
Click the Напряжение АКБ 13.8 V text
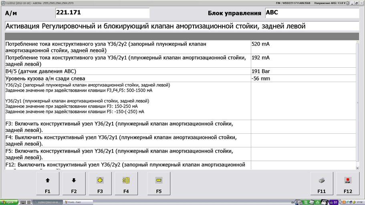[x=330, y=3]
